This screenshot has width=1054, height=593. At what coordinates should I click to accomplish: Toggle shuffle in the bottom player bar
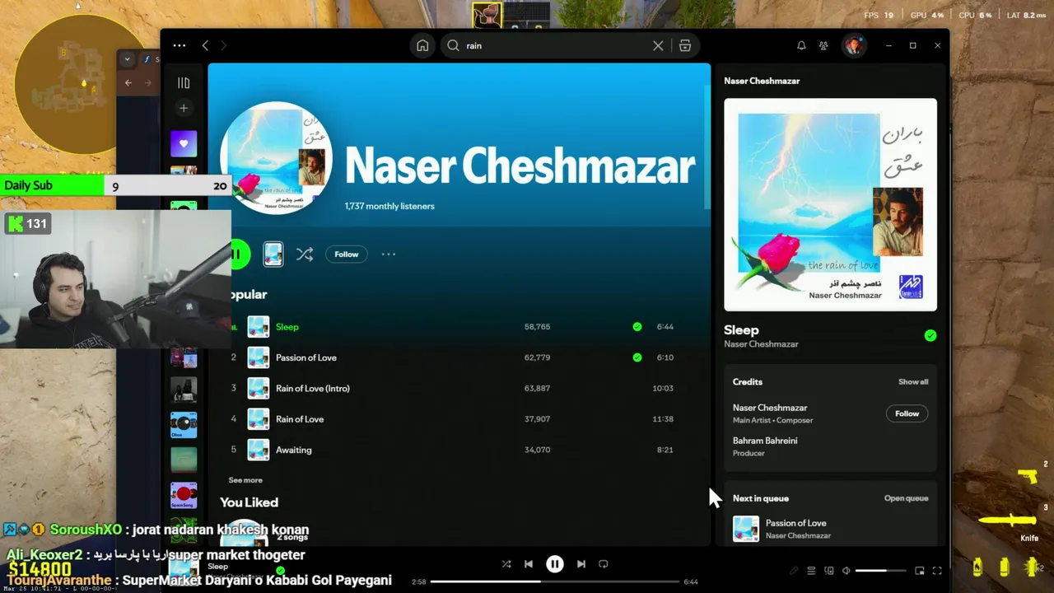506,564
